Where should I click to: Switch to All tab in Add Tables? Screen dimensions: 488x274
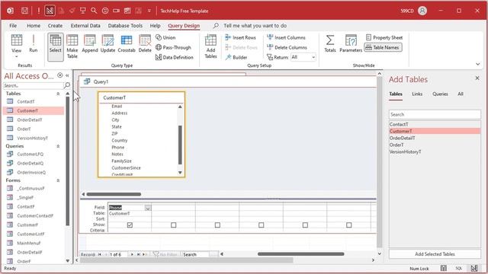point(461,94)
